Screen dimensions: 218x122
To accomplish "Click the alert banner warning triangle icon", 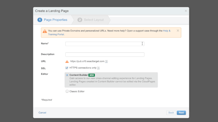I will (x=45, y=31).
